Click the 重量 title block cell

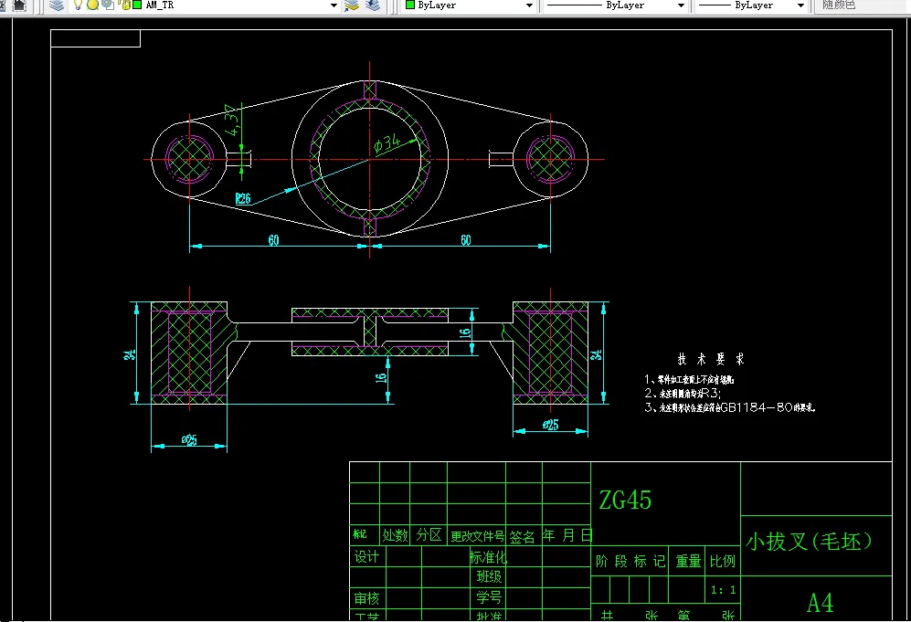688,561
